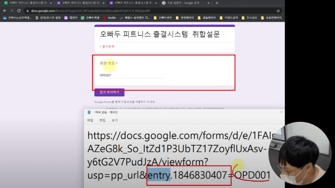Click the Notepad app icon in its title bar

tap(89, 112)
